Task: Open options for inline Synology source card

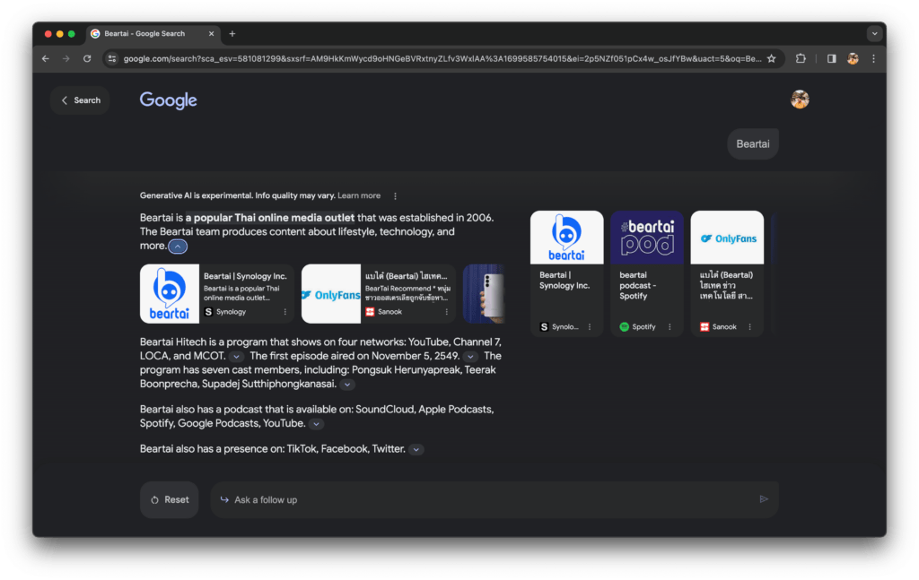Action: tap(285, 312)
